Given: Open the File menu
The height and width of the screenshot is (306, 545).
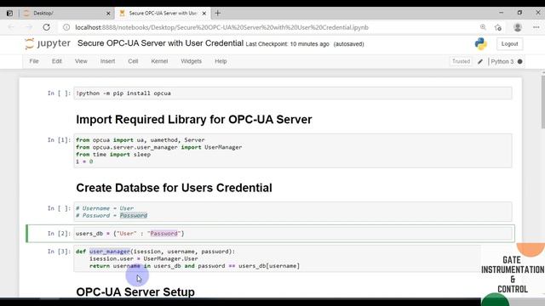Looking at the screenshot, I should (x=34, y=61).
